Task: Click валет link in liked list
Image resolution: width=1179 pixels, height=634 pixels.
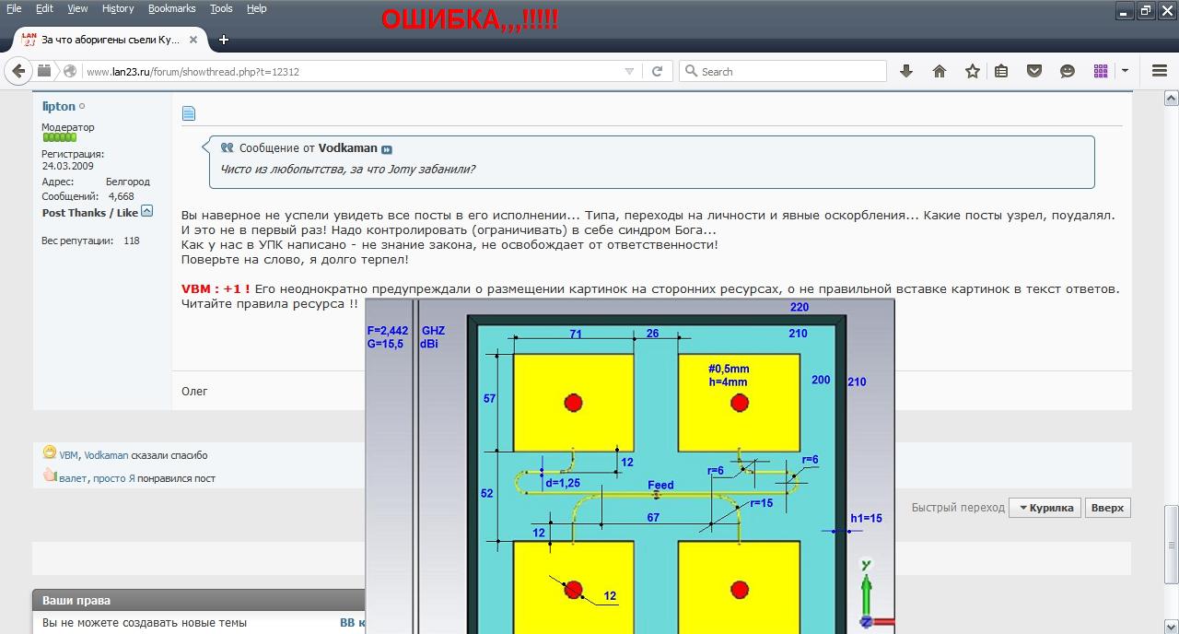Action: click(x=73, y=478)
